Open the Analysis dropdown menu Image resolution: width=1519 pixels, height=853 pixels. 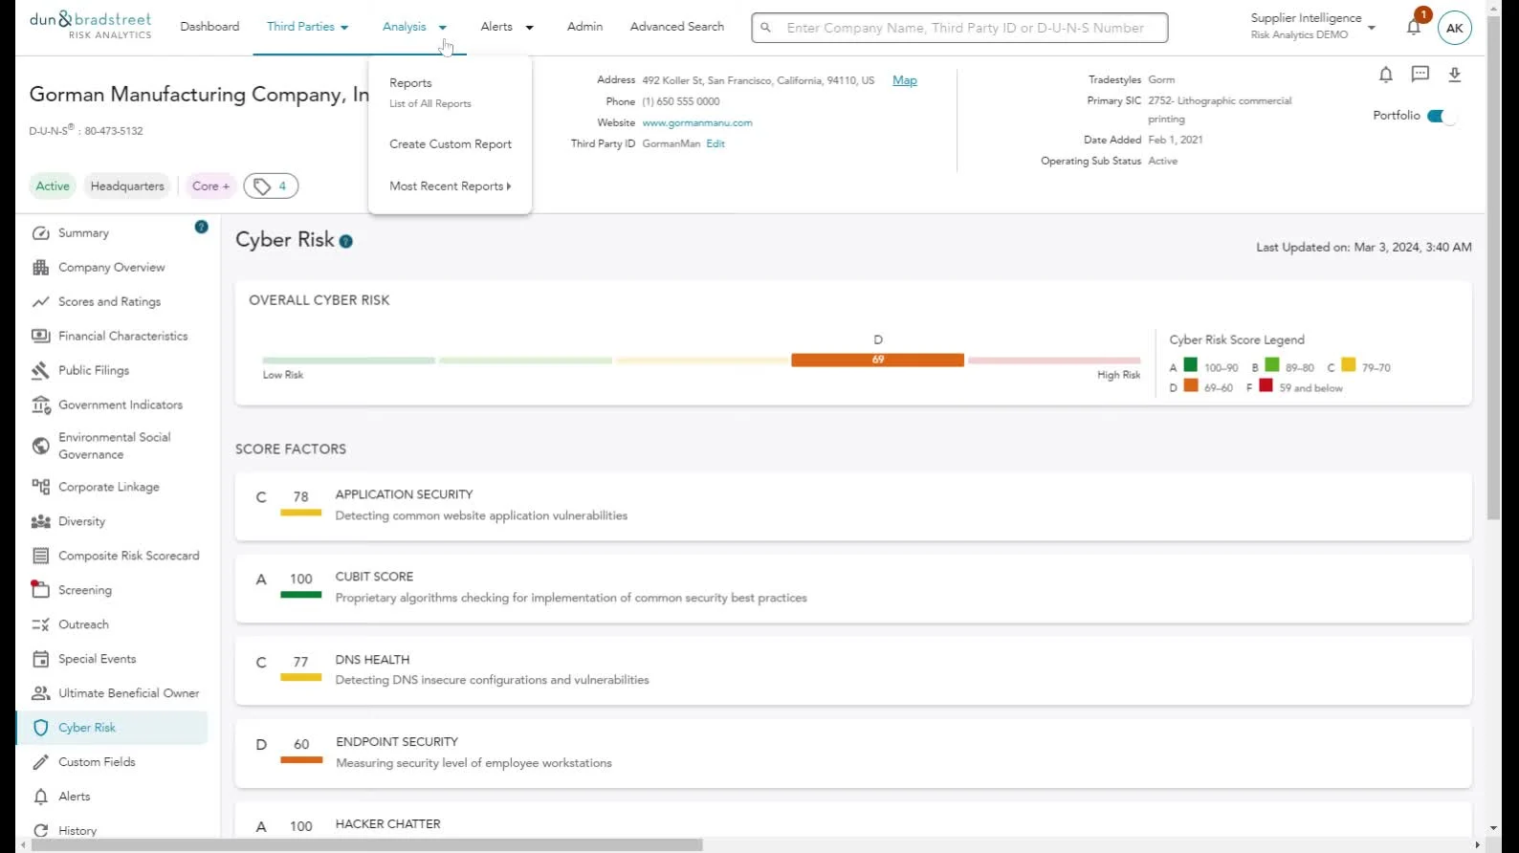[x=414, y=27]
